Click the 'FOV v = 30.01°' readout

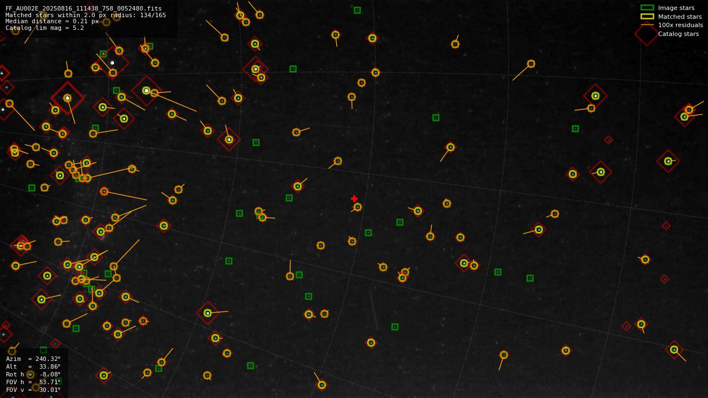coord(33,390)
